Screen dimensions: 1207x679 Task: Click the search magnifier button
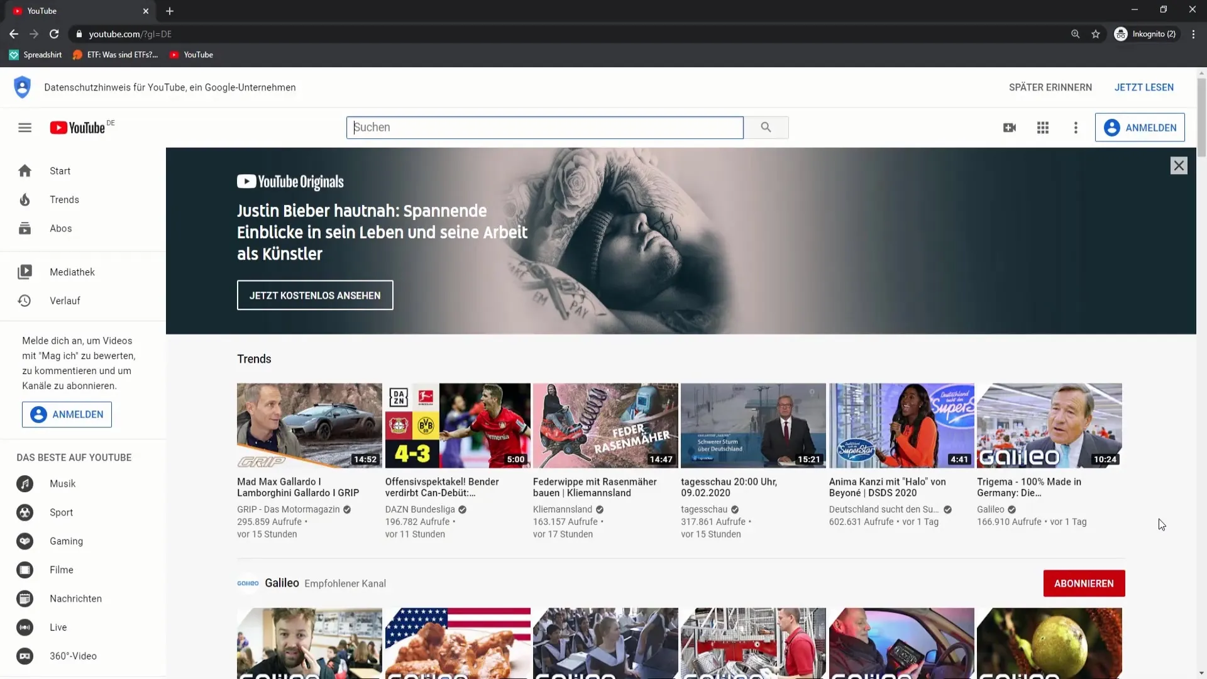coord(766,128)
